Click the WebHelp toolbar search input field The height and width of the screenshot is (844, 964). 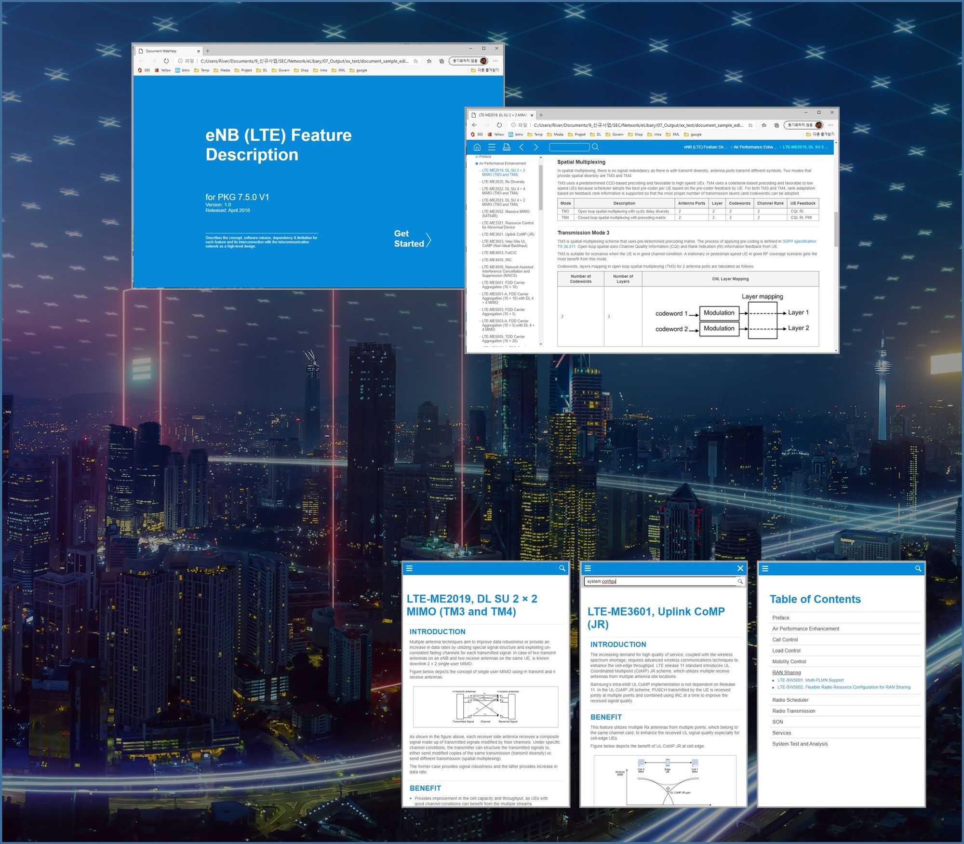(x=569, y=147)
